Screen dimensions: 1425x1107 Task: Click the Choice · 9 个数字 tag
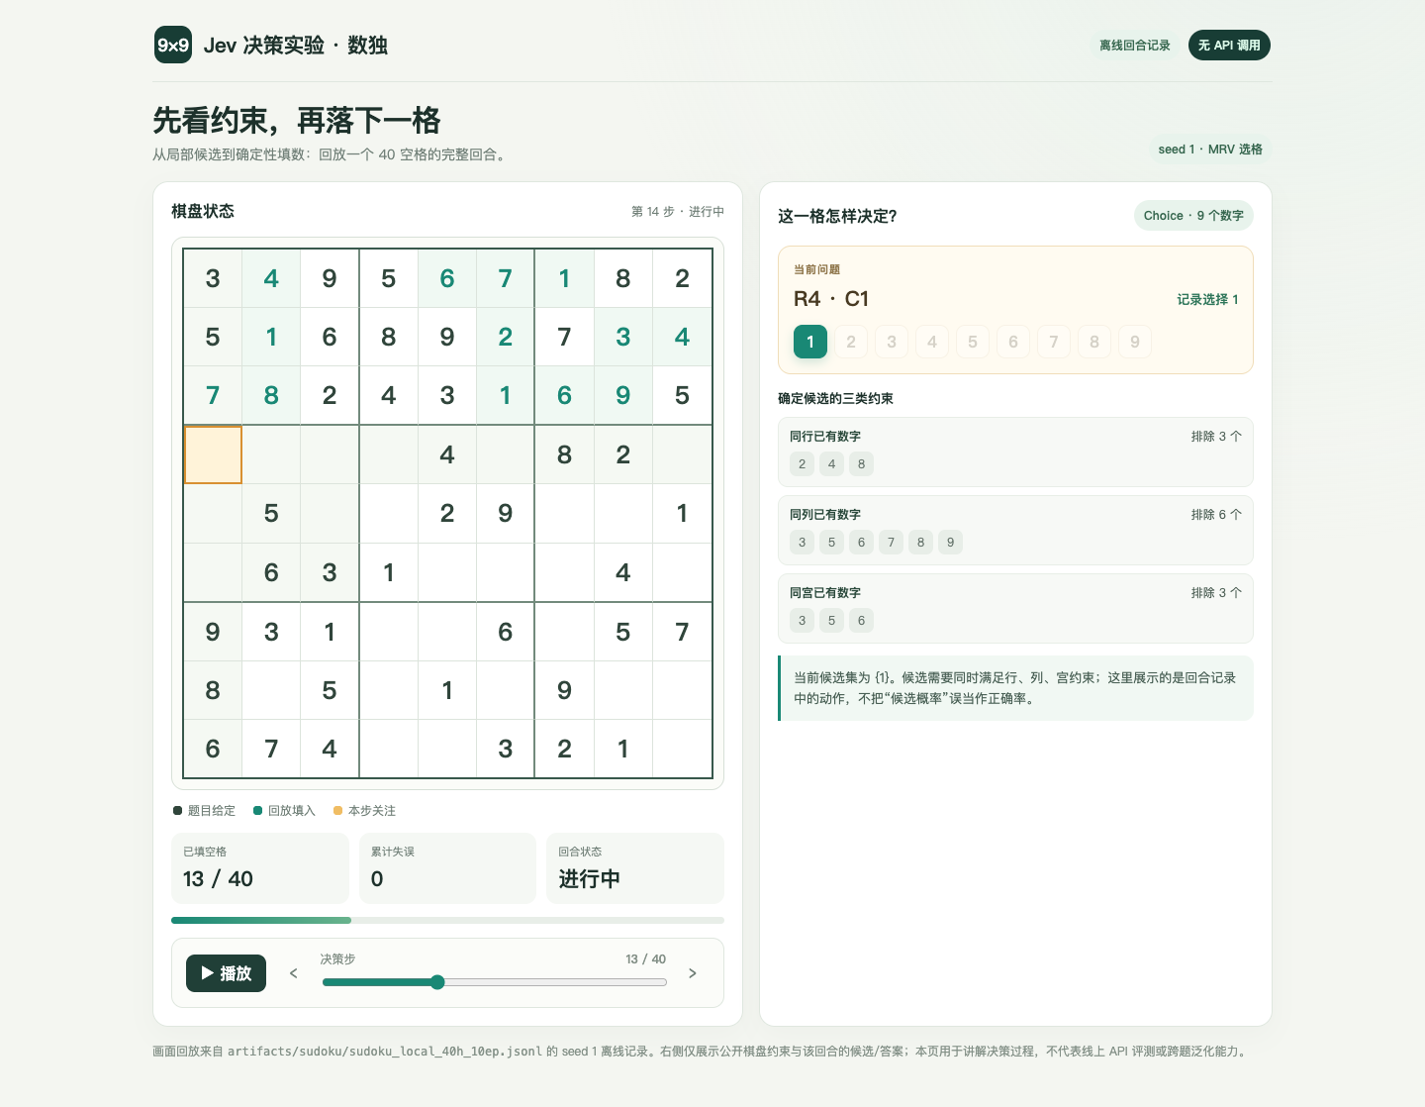coord(1193,216)
